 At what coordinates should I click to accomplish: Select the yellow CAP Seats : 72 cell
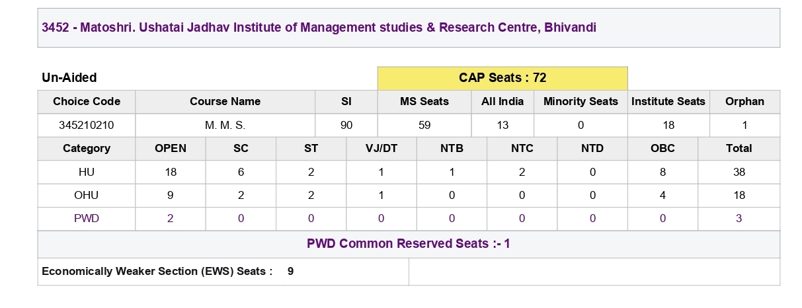(502, 78)
